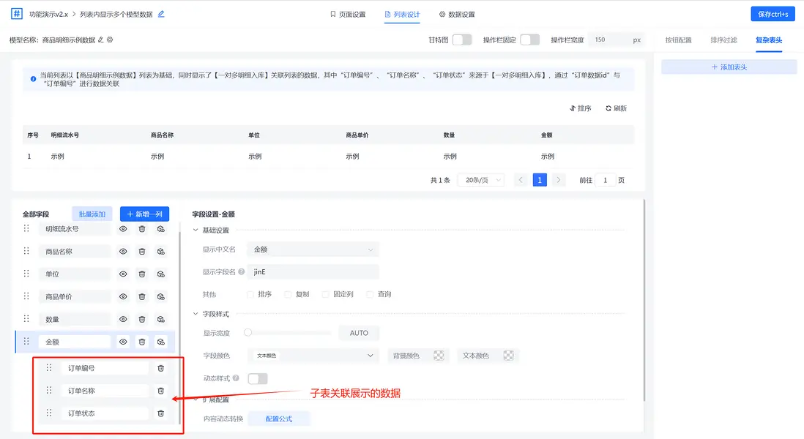Toggle visibility eye for 商品单价 field
Screen dimensions: 804x439
click(x=123, y=296)
